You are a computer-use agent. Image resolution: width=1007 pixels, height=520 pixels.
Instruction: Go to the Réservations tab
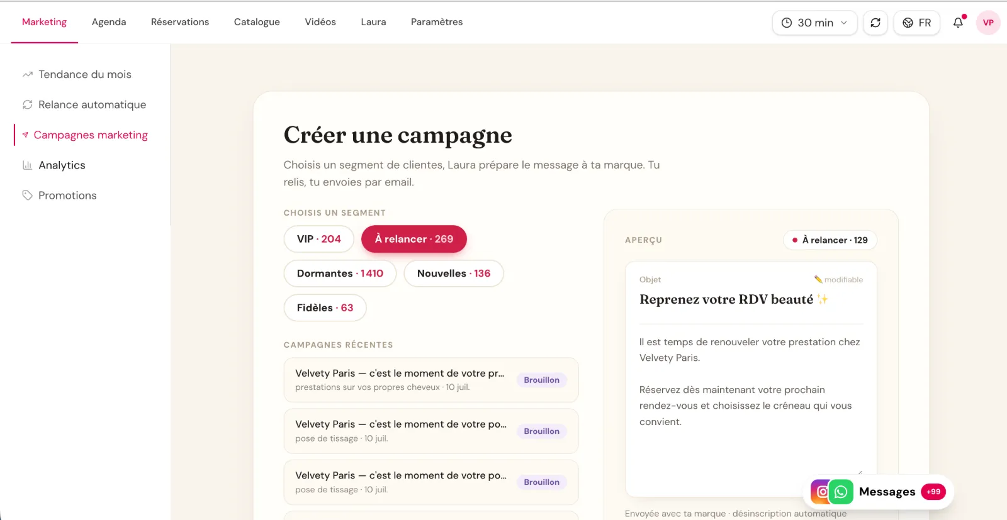click(x=180, y=22)
